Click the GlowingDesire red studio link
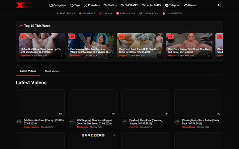Image resolution: width=239 pixels, height=149 pixels. [189, 127]
